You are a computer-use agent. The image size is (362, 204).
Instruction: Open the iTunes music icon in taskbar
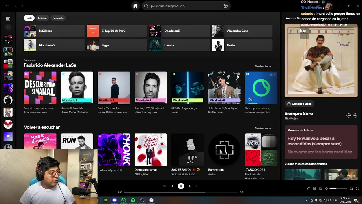pyautogui.click(x=151, y=200)
